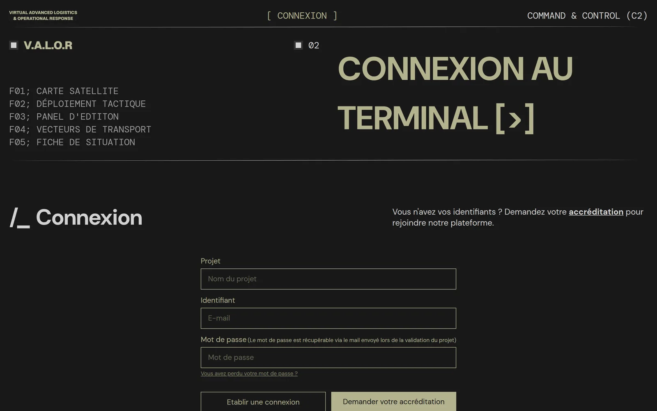Click the square icon next to 02

click(x=299, y=45)
